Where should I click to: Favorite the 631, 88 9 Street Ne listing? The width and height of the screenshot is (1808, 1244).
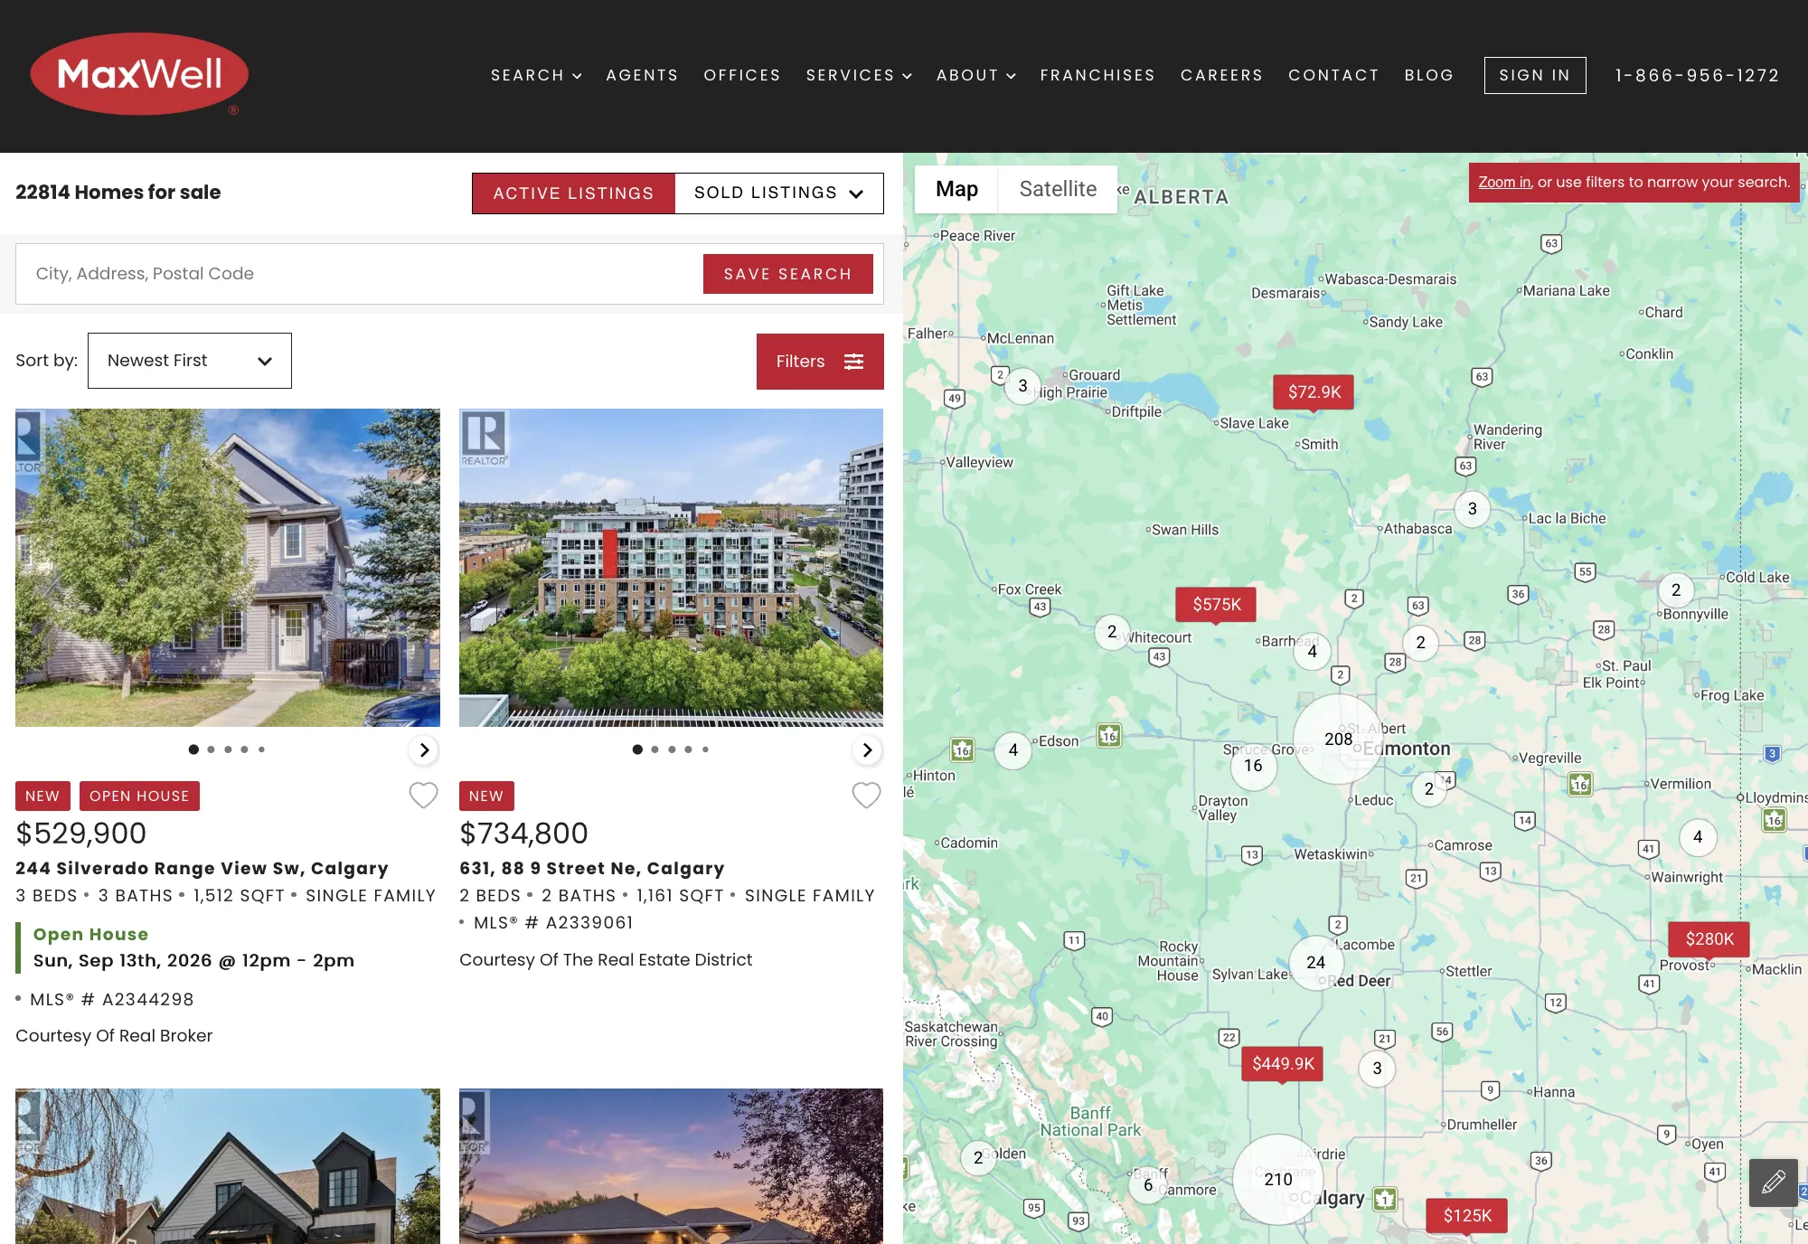pos(866,796)
